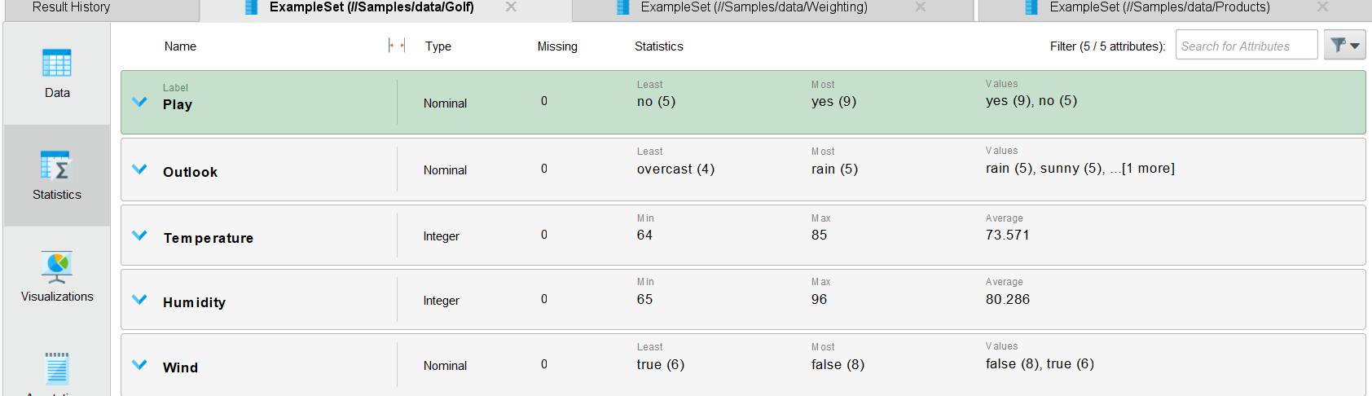Click the Search for Attributes field
Screen dimensions: 1372x396
click(1246, 46)
